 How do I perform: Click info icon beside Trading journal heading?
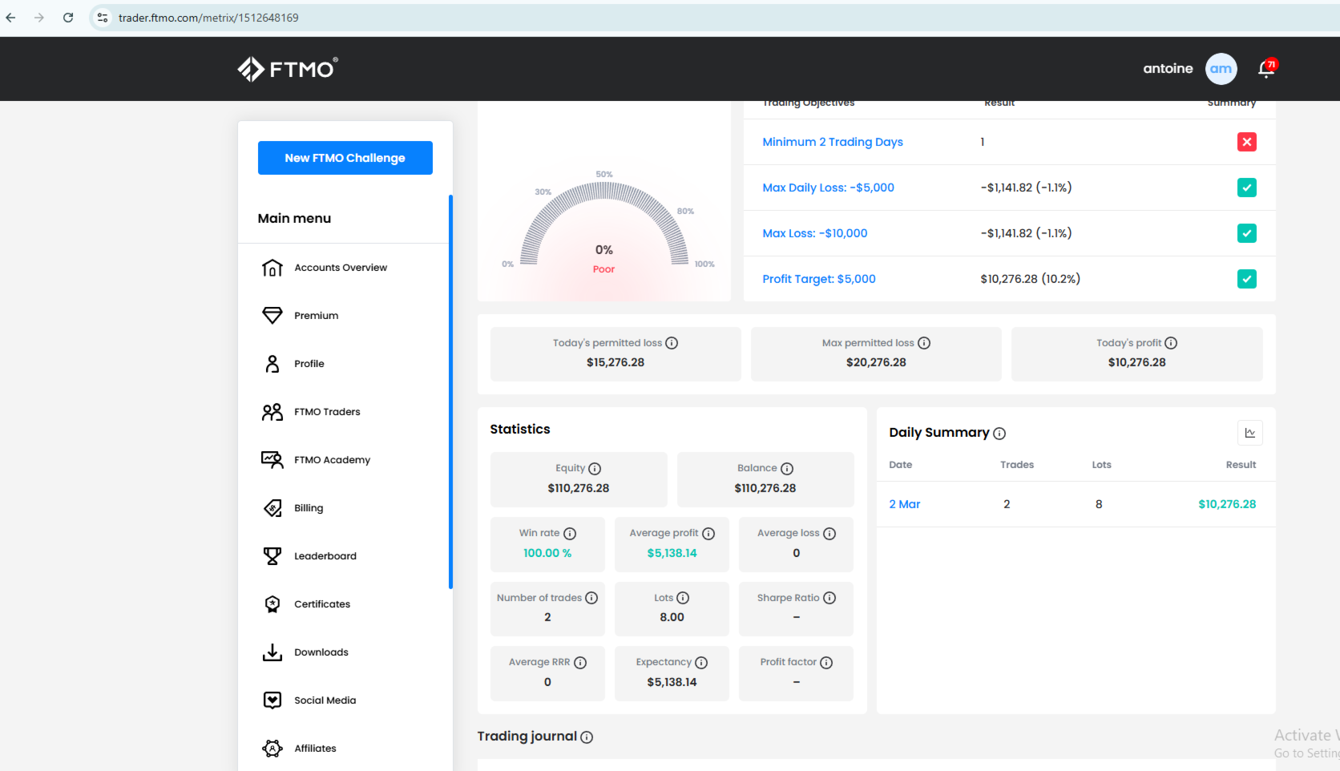click(x=587, y=737)
